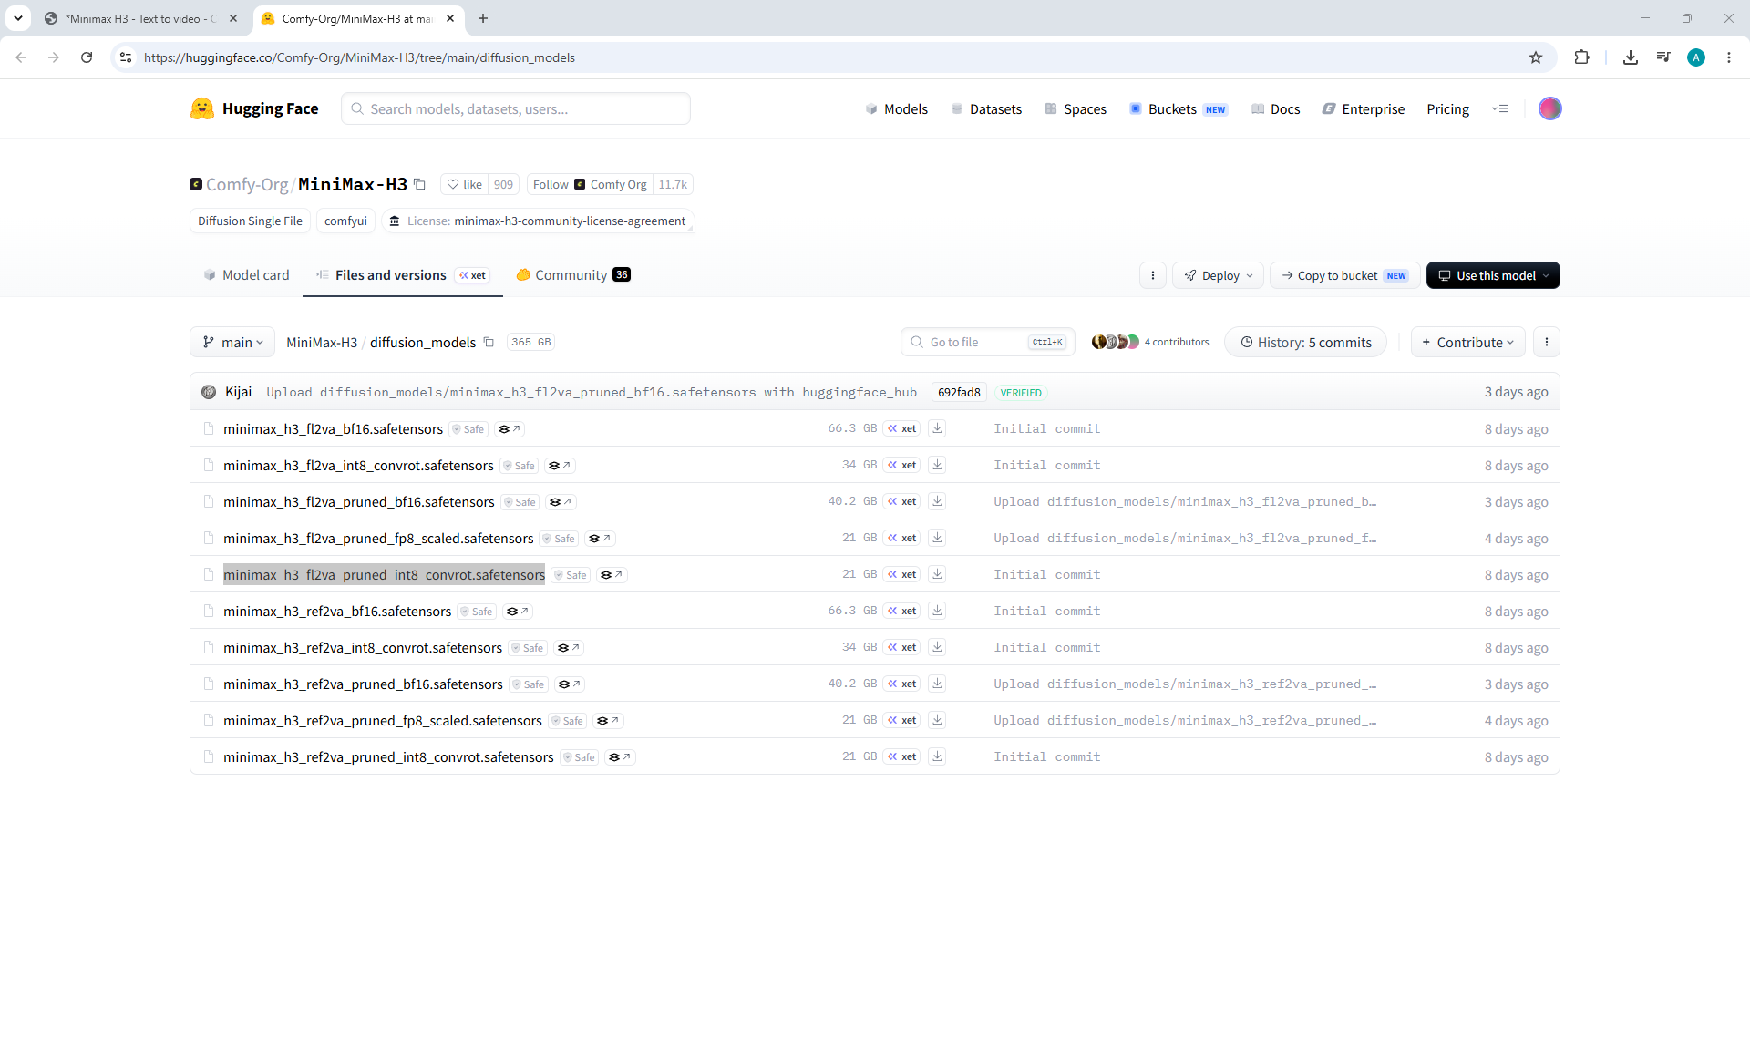Image resolution: width=1750 pixels, height=1049 pixels.
Task: Open the browser tab search dropdown
Action: [18, 18]
